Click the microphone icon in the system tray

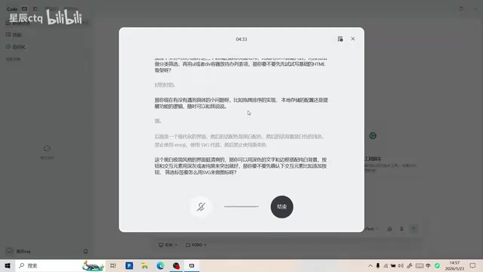(x=378, y=265)
